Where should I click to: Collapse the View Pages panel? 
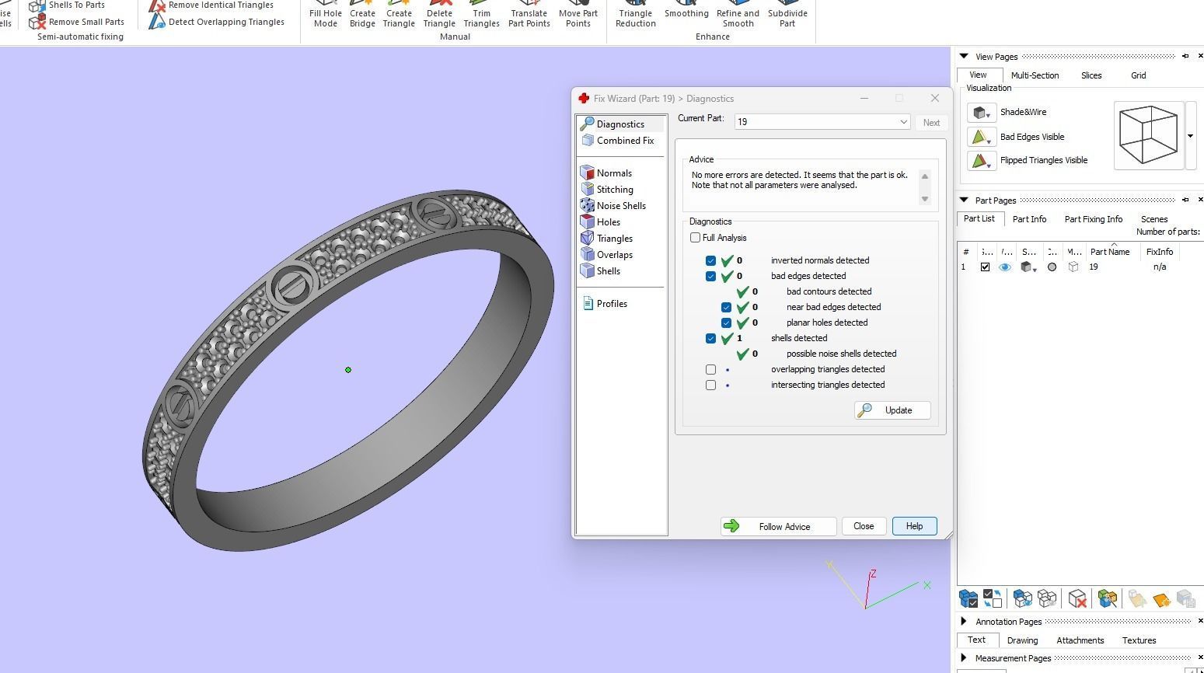pos(964,56)
